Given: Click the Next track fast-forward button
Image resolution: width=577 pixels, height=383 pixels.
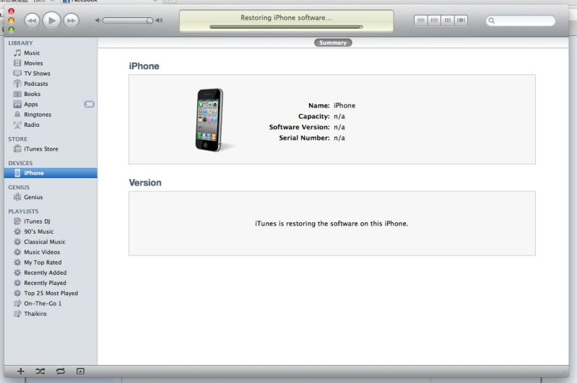Looking at the screenshot, I should pyautogui.click(x=71, y=21).
